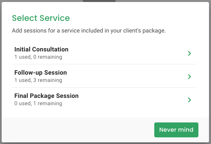Click blank space in the Follow-up Session row

point(126,76)
